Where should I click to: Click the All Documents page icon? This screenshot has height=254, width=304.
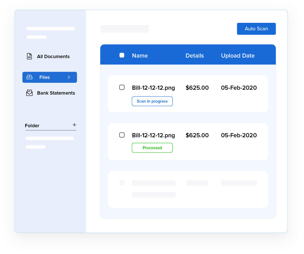[29, 56]
